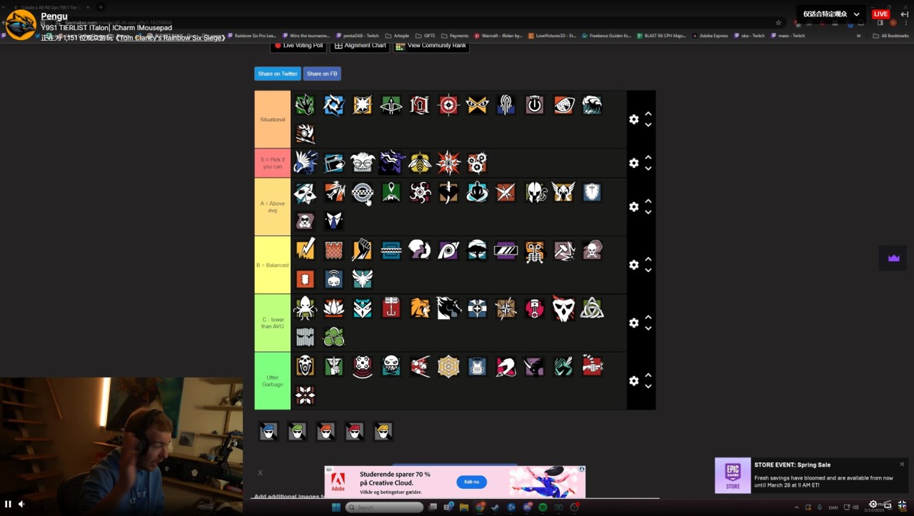The height and width of the screenshot is (516, 914).
Task: Move Situational tier row up
Action: tap(648, 114)
